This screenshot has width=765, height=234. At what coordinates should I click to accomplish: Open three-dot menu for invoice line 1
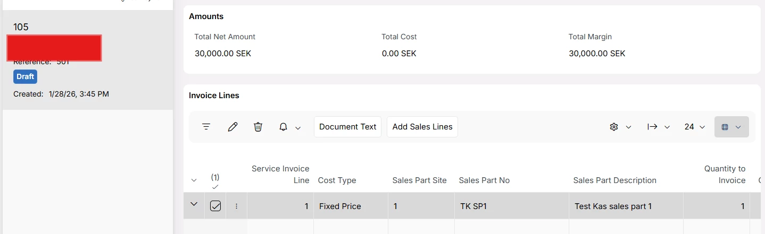pos(236,206)
